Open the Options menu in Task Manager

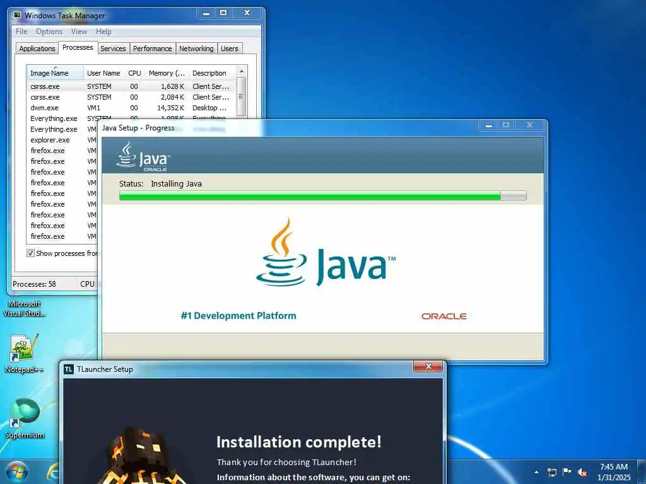point(49,32)
